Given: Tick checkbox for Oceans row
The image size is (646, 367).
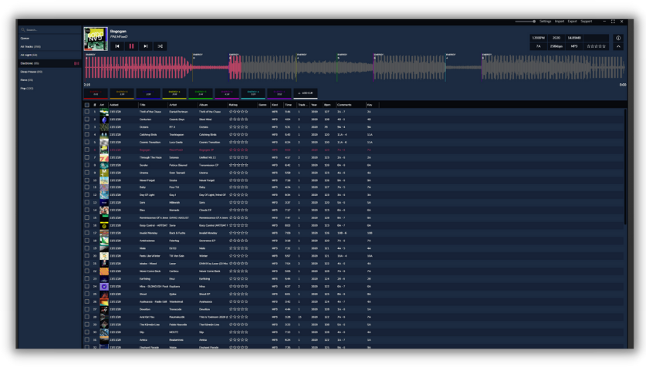Looking at the screenshot, I should click(x=87, y=126).
